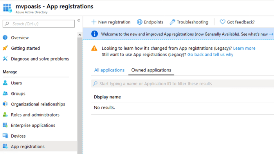
Task: Click the Organizational relationships icon
Action: [5, 104]
